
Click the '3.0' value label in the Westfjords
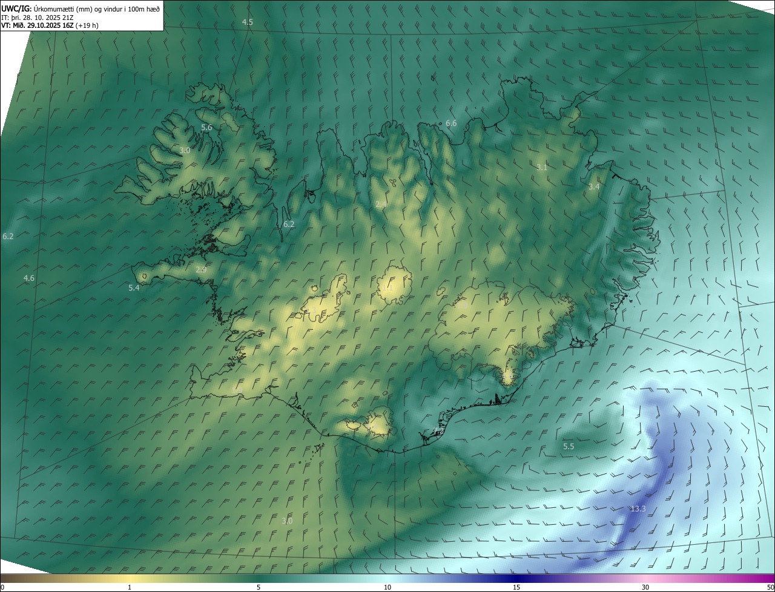point(185,150)
